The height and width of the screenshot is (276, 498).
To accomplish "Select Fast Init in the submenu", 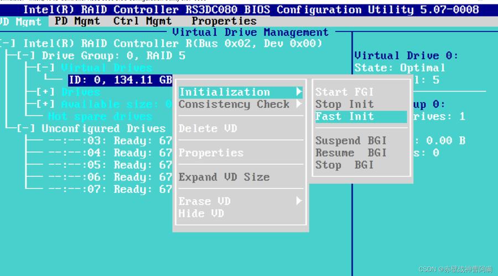I will pyautogui.click(x=361, y=116).
